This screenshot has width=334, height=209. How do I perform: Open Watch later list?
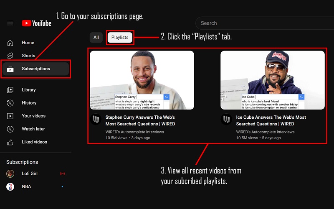[x=33, y=129]
